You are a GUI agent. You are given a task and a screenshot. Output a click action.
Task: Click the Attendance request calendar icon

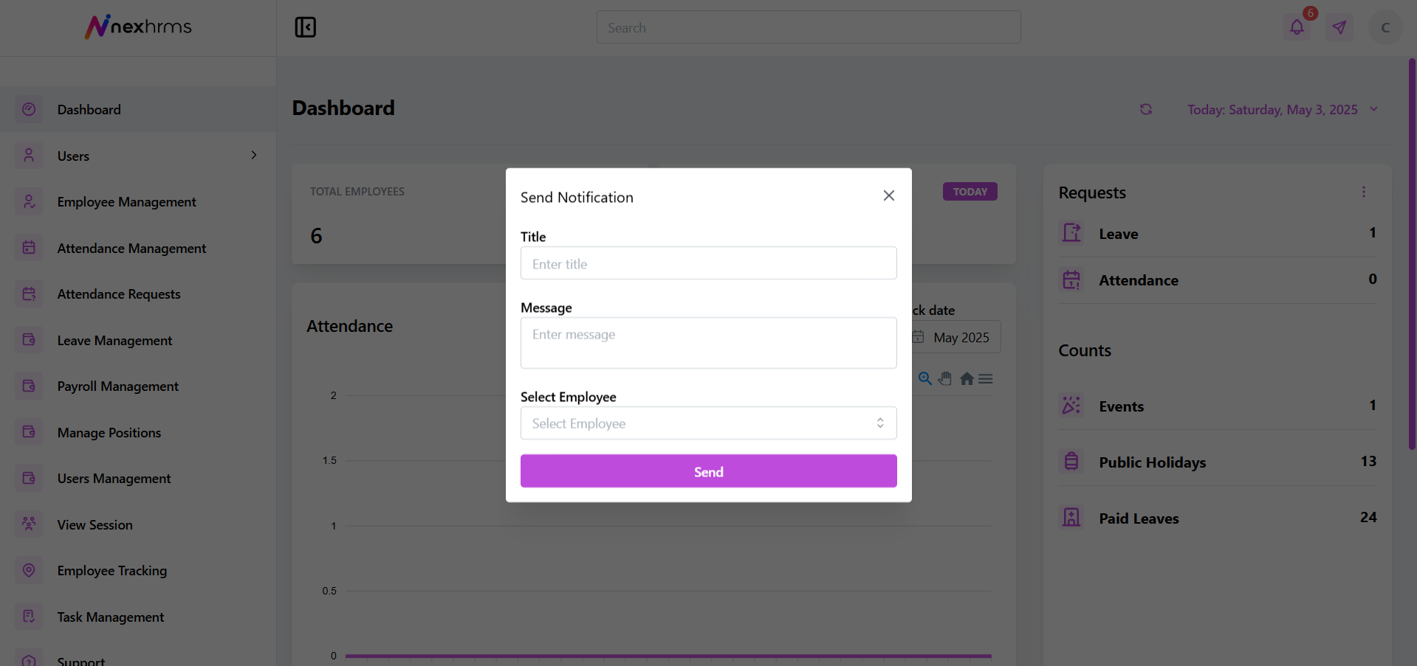coord(1071,280)
